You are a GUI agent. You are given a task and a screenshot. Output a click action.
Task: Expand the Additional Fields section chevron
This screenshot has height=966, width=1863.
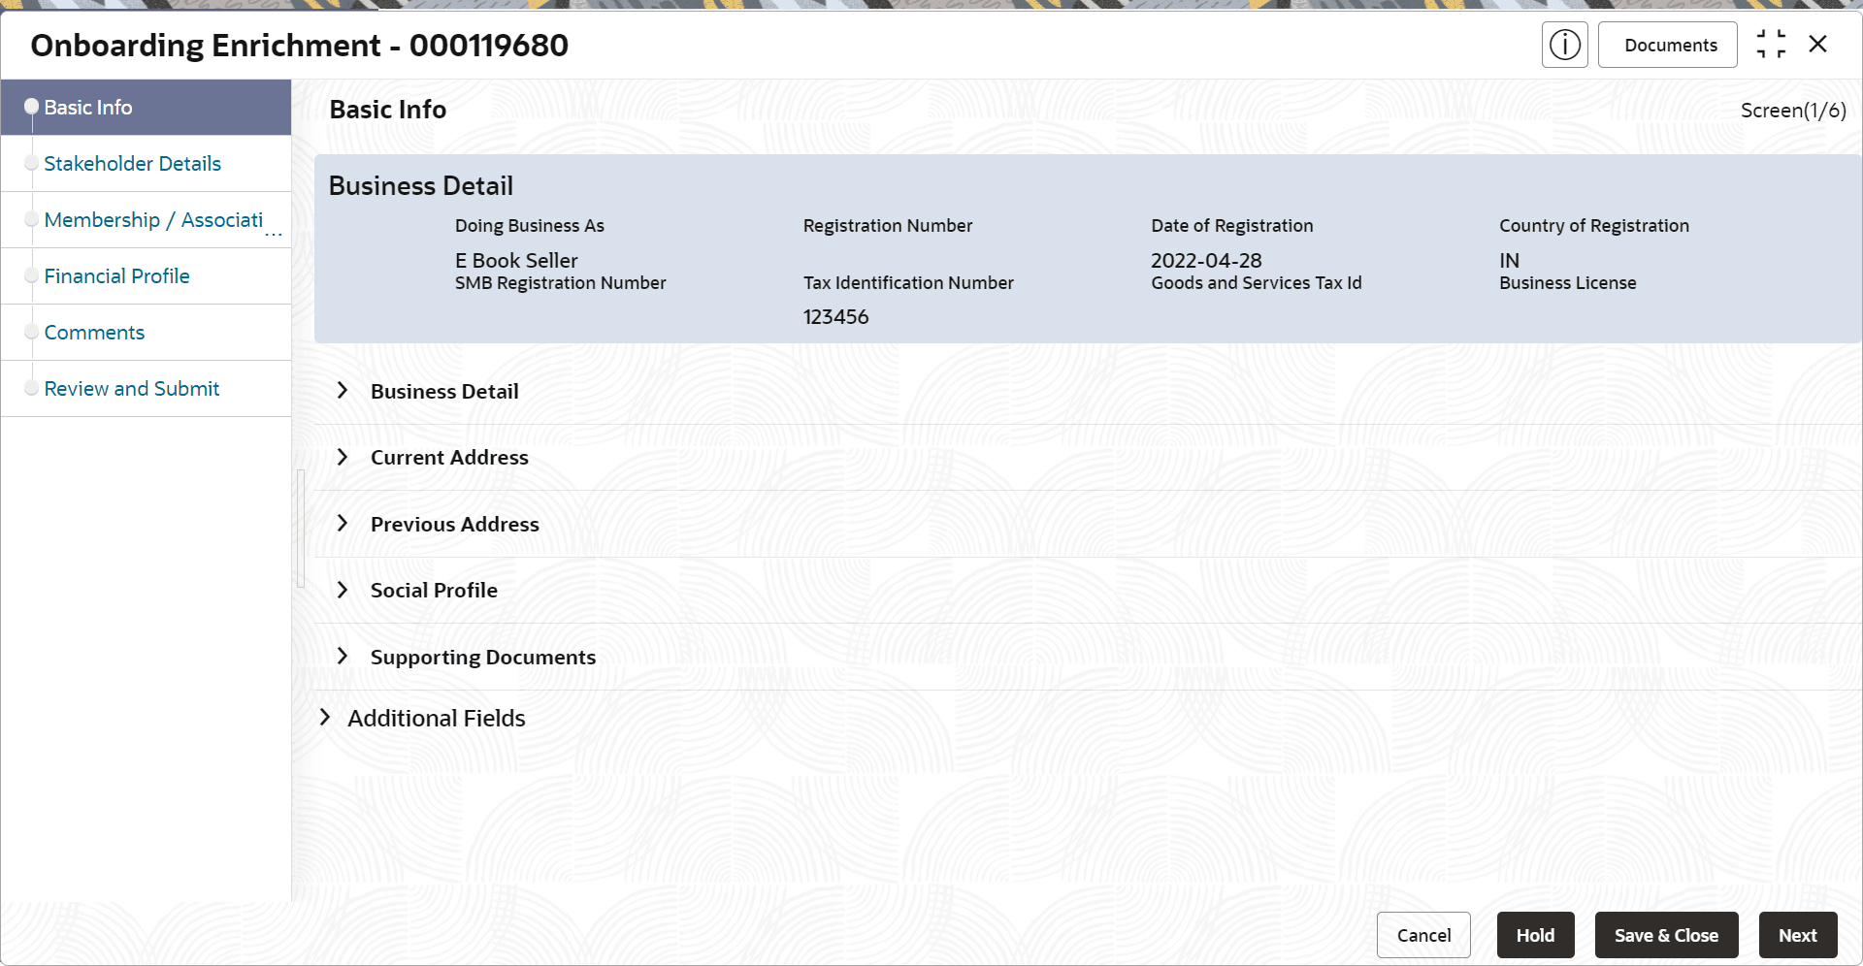pos(325,718)
